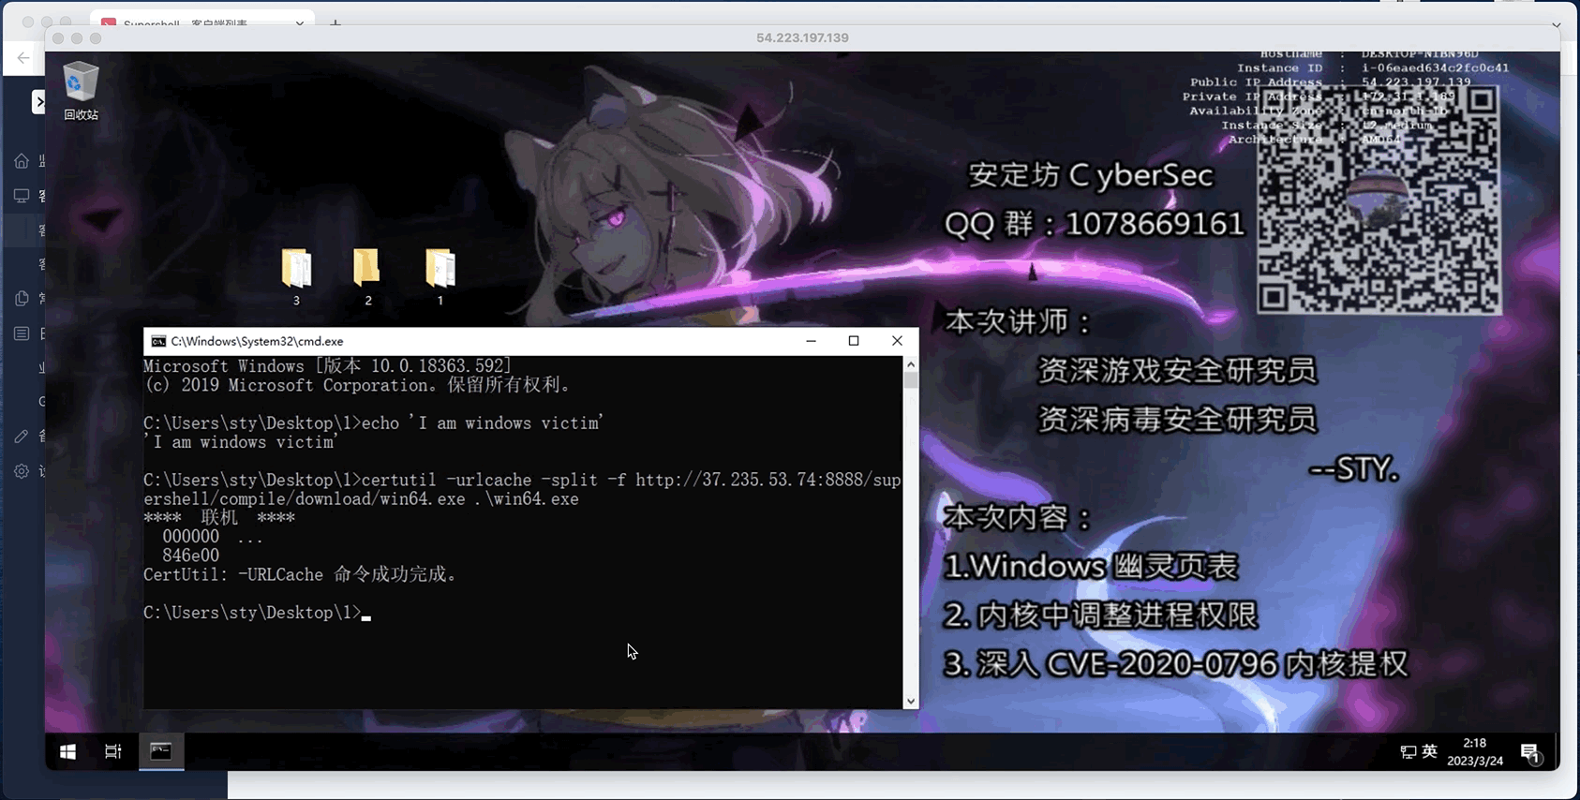Image resolution: width=1580 pixels, height=800 pixels.
Task: Open the Supershell tab dropdown arrow
Action: click(300, 23)
